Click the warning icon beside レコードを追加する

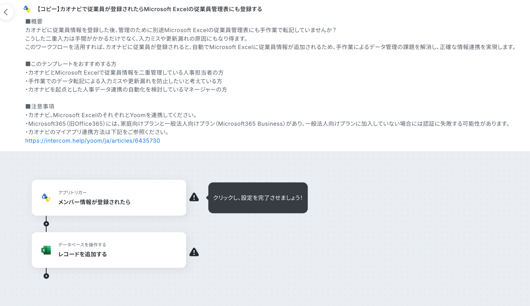194,252
